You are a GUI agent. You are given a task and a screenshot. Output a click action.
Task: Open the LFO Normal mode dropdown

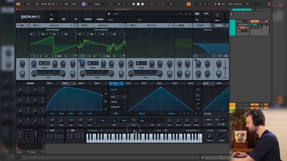coord(118,89)
